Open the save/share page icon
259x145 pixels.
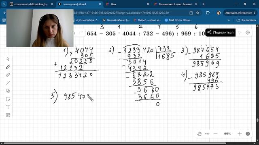tap(191, 13)
